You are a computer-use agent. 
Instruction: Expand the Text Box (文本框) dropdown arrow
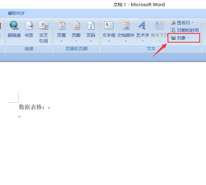pos(109,41)
